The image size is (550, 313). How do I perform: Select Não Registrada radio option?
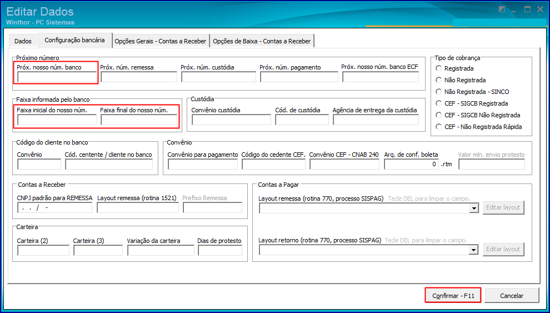460,80
